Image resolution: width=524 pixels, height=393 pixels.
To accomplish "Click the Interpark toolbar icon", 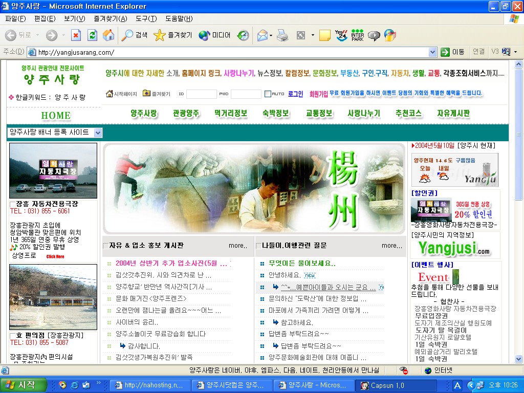I will [x=357, y=35].
